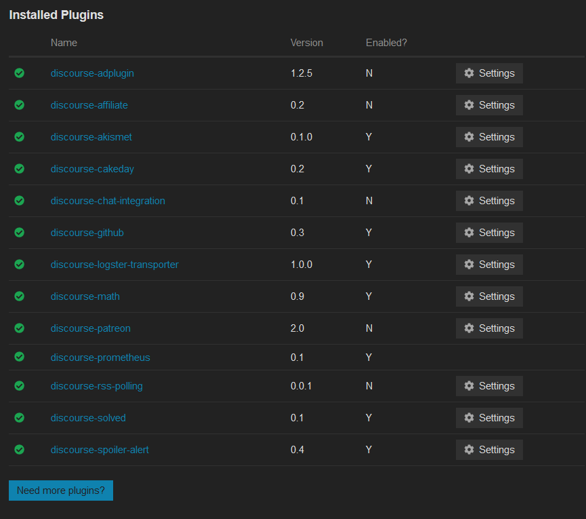Open Settings for discourse-solved
Screen dimensions: 586x519
pos(489,418)
